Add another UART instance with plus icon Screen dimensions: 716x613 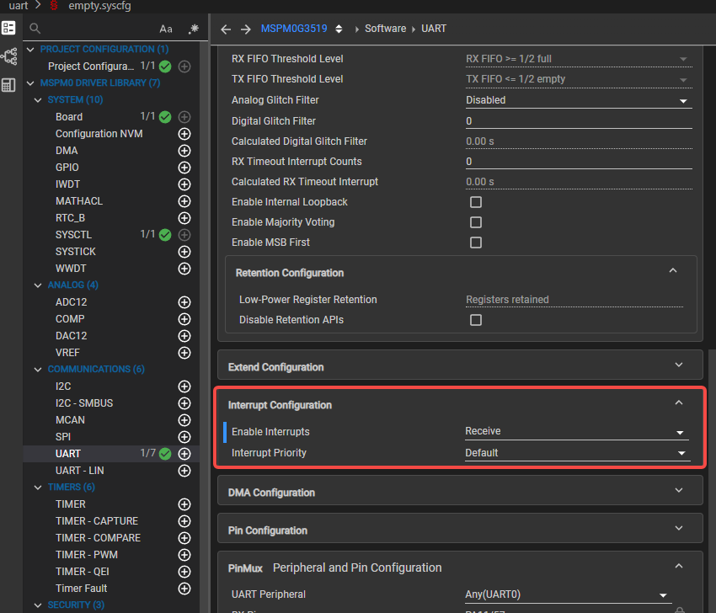pyautogui.click(x=184, y=454)
